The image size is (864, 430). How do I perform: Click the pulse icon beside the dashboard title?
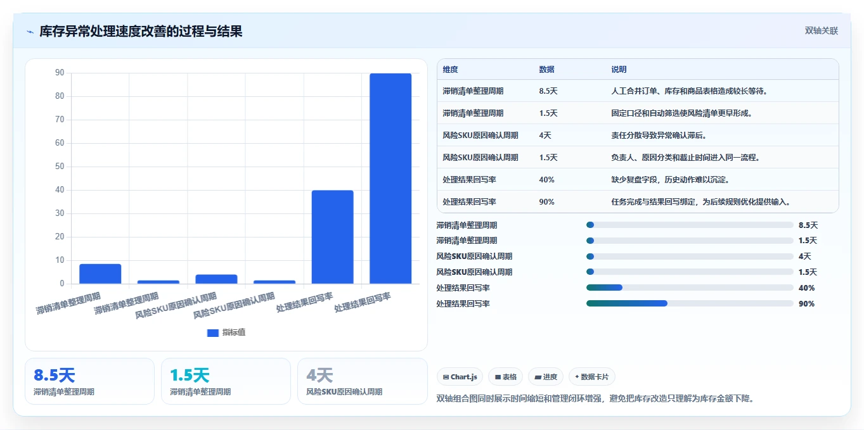[x=30, y=32]
